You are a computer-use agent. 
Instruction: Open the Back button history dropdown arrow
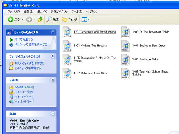pyautogui.click(x=23, y=19)
